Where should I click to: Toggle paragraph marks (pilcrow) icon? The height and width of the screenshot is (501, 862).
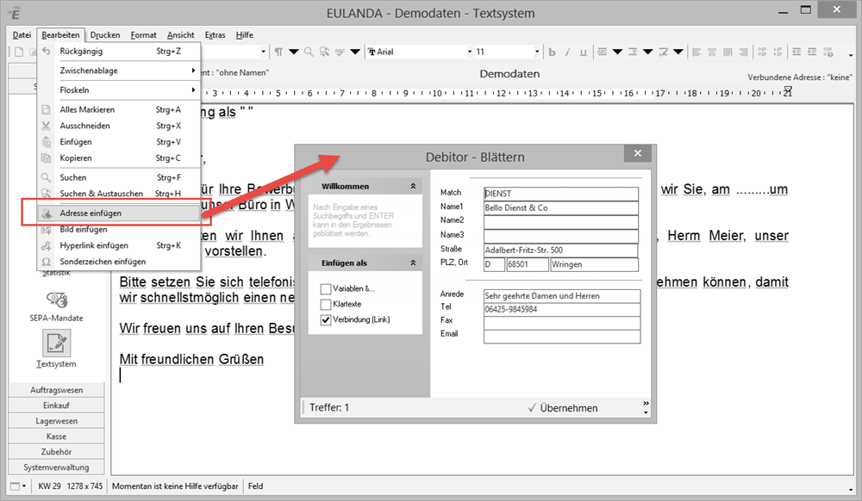pyautogui.click(x=278, y=52)
